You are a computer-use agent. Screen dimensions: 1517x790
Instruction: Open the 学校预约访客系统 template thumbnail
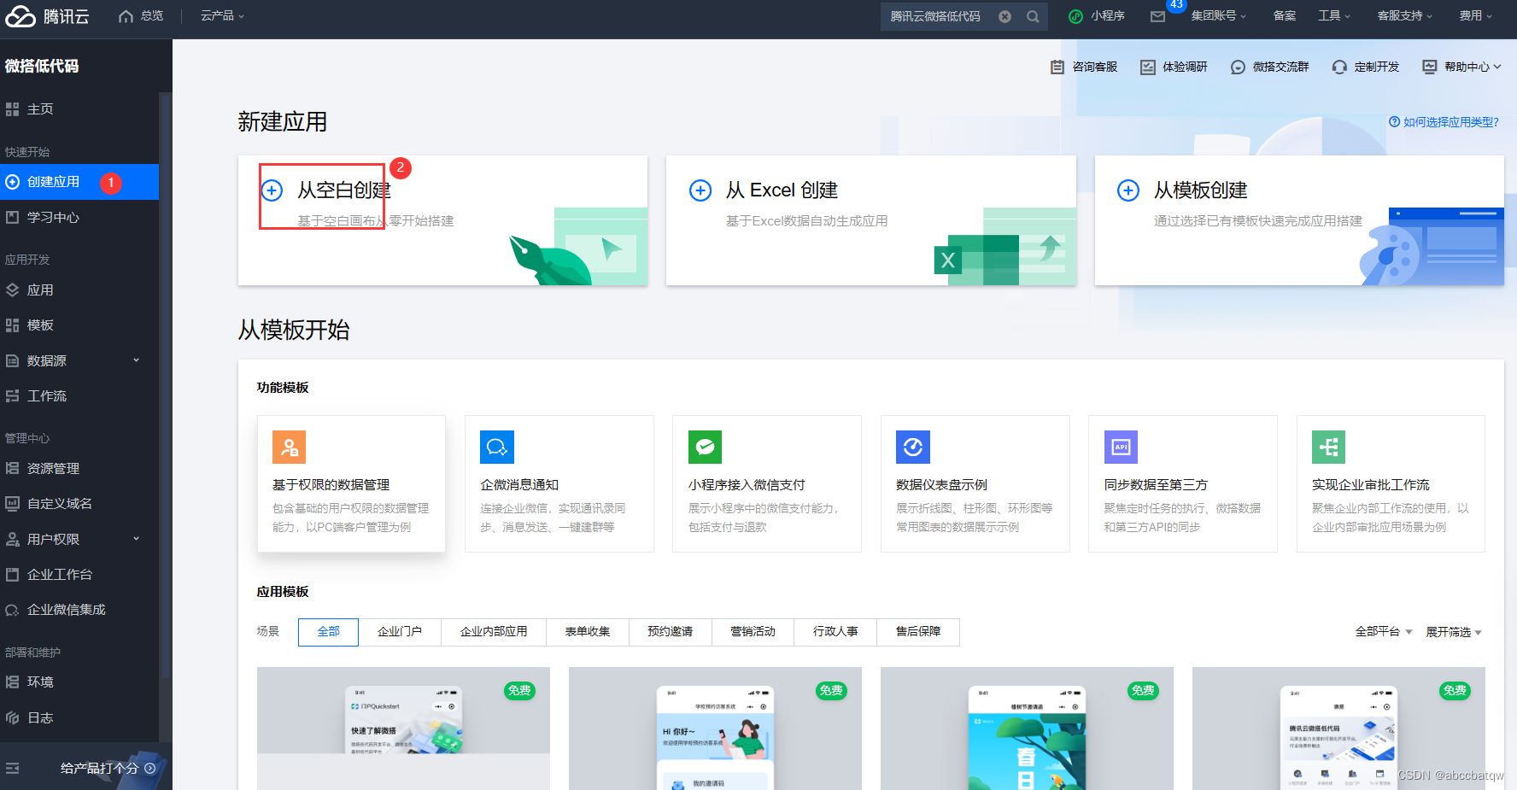pos(715,729)
